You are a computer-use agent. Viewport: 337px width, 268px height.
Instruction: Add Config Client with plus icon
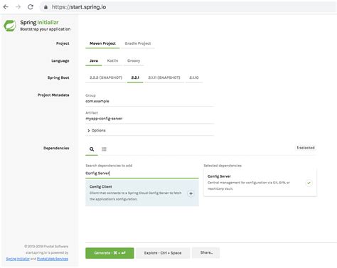[x=191, y=193]
